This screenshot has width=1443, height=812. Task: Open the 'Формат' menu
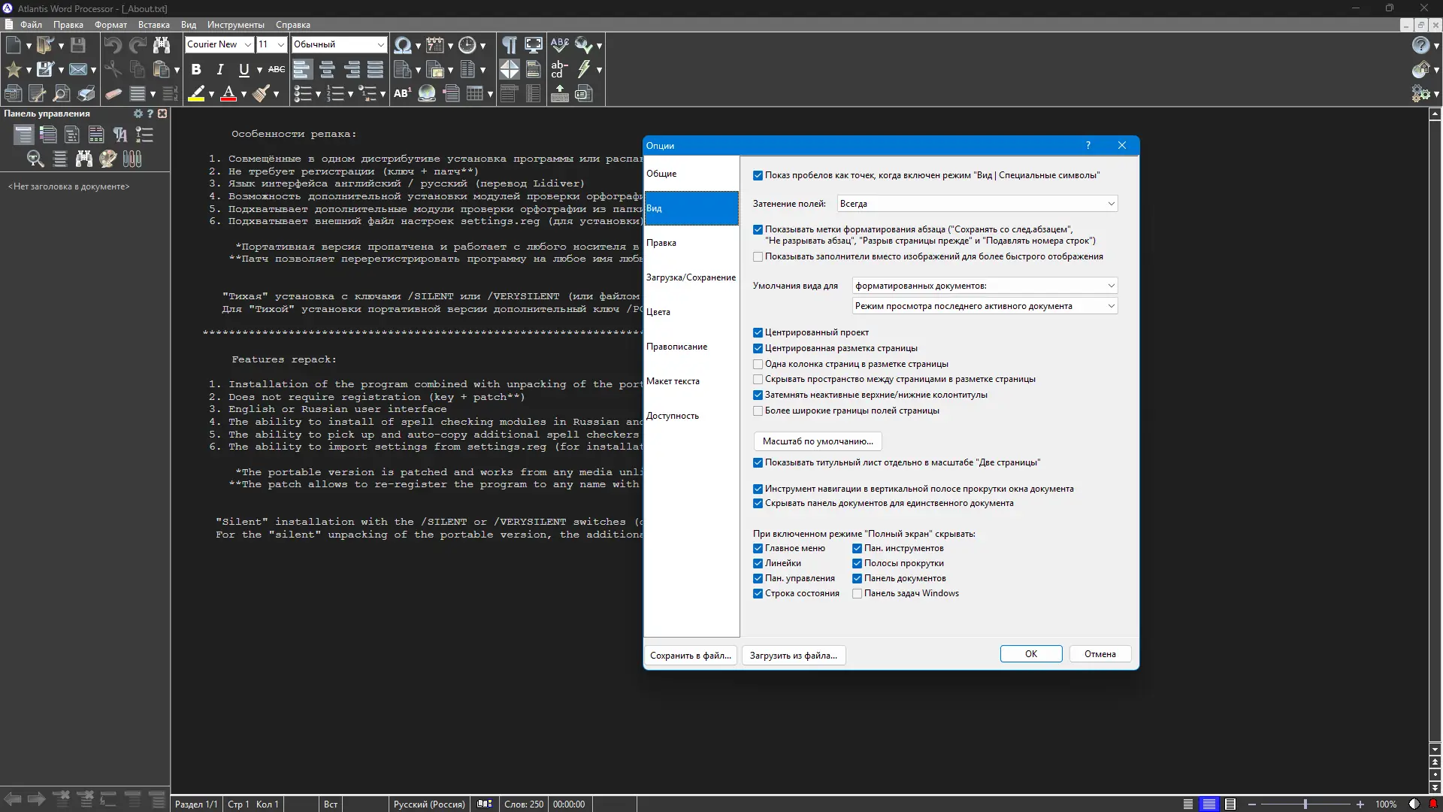tap(110, 25)
